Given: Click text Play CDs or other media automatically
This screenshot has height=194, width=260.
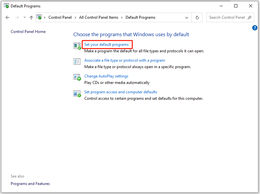Looking at the screenshot, I should (x=117, y=83).
